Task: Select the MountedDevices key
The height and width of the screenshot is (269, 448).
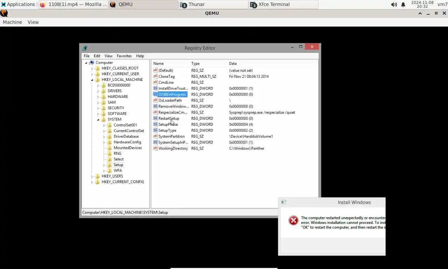Action: tap(127, 148)
